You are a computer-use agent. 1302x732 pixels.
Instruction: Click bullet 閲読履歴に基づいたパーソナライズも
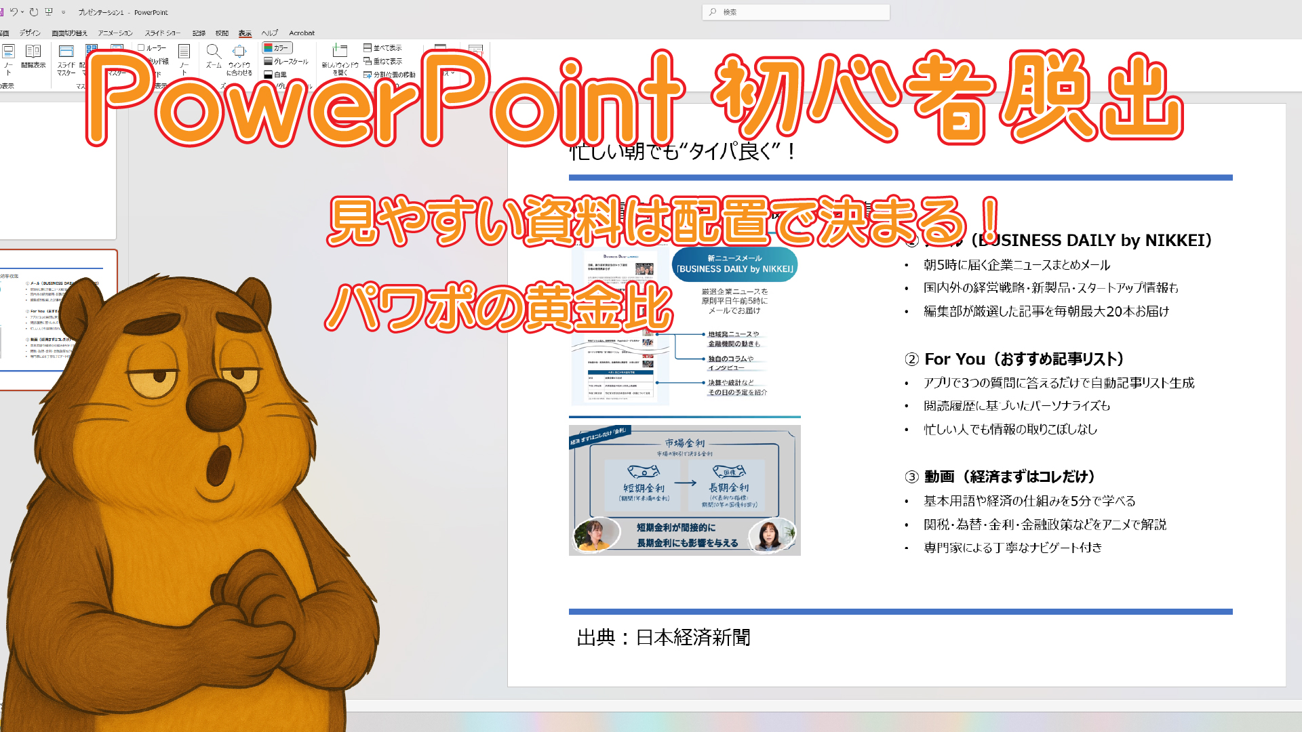[1017, 406]
